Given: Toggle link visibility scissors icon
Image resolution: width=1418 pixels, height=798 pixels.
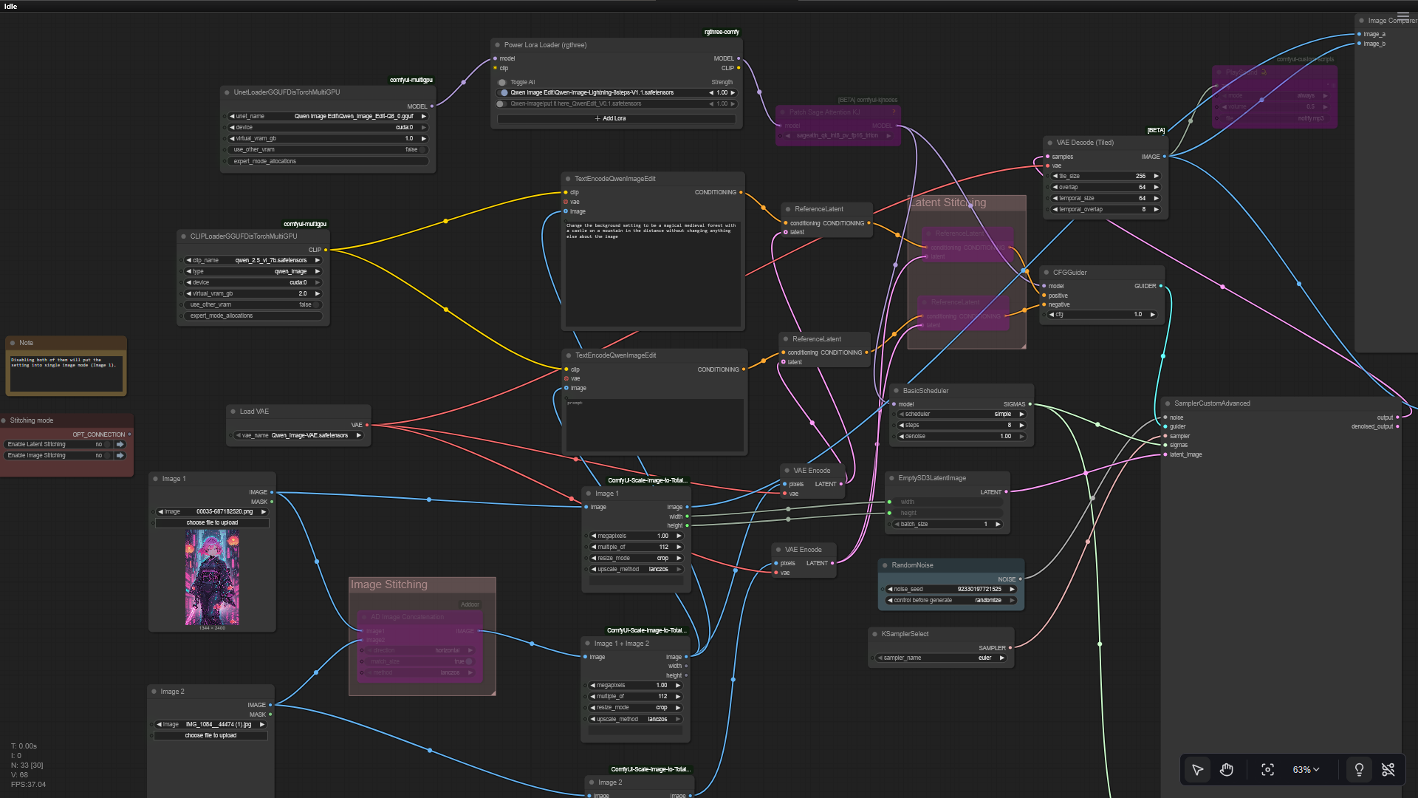Looking at the screenshot, I should click(x=1388, y=770).
